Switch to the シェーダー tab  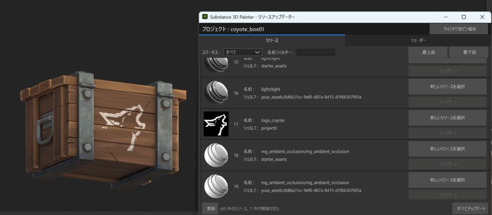418,41
